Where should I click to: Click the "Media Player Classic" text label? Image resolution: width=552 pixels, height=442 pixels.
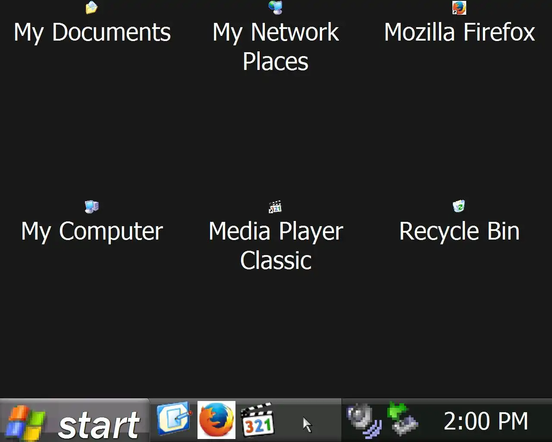(x=276, y=246)
